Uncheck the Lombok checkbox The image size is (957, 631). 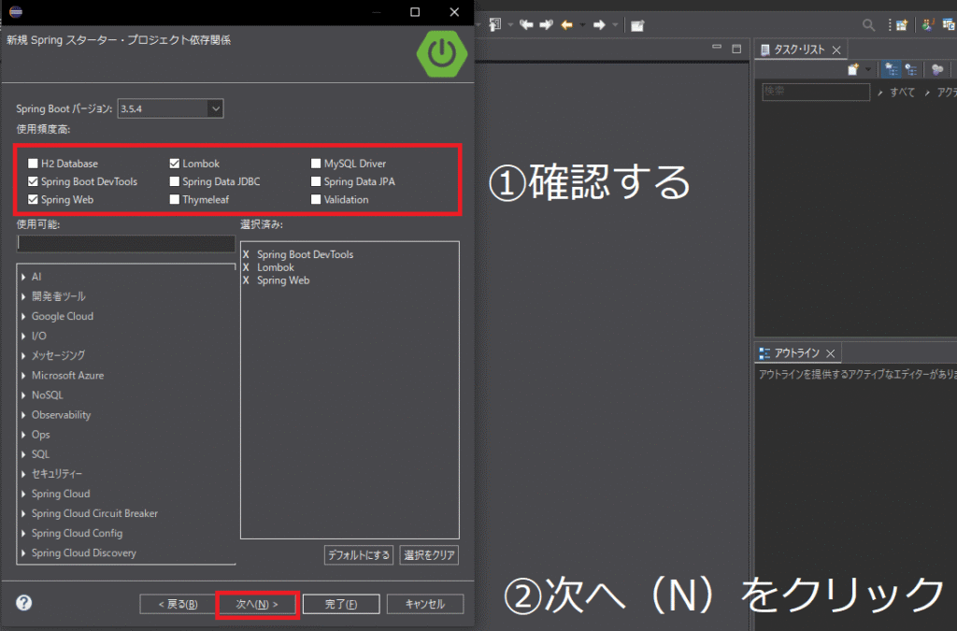point(175,164)
